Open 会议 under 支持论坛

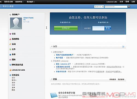(13, 78)
